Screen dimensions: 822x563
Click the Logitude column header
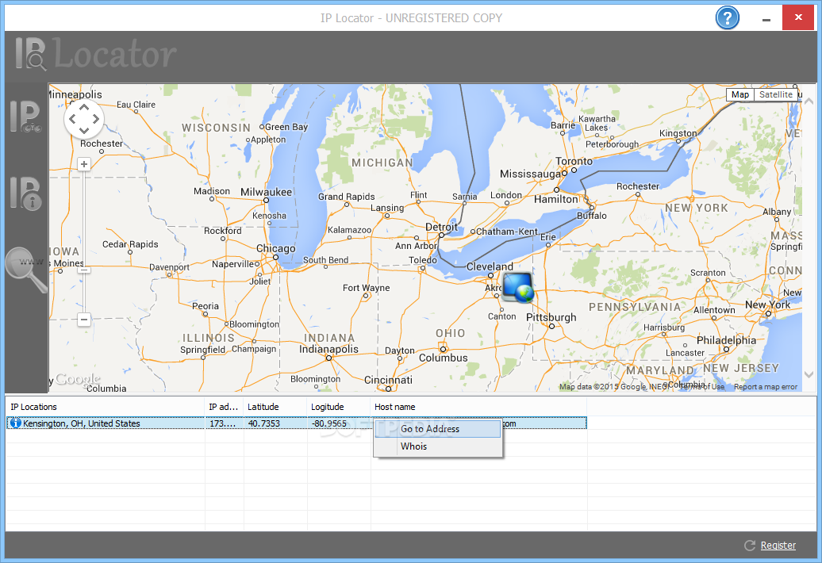tap(339, 407)
